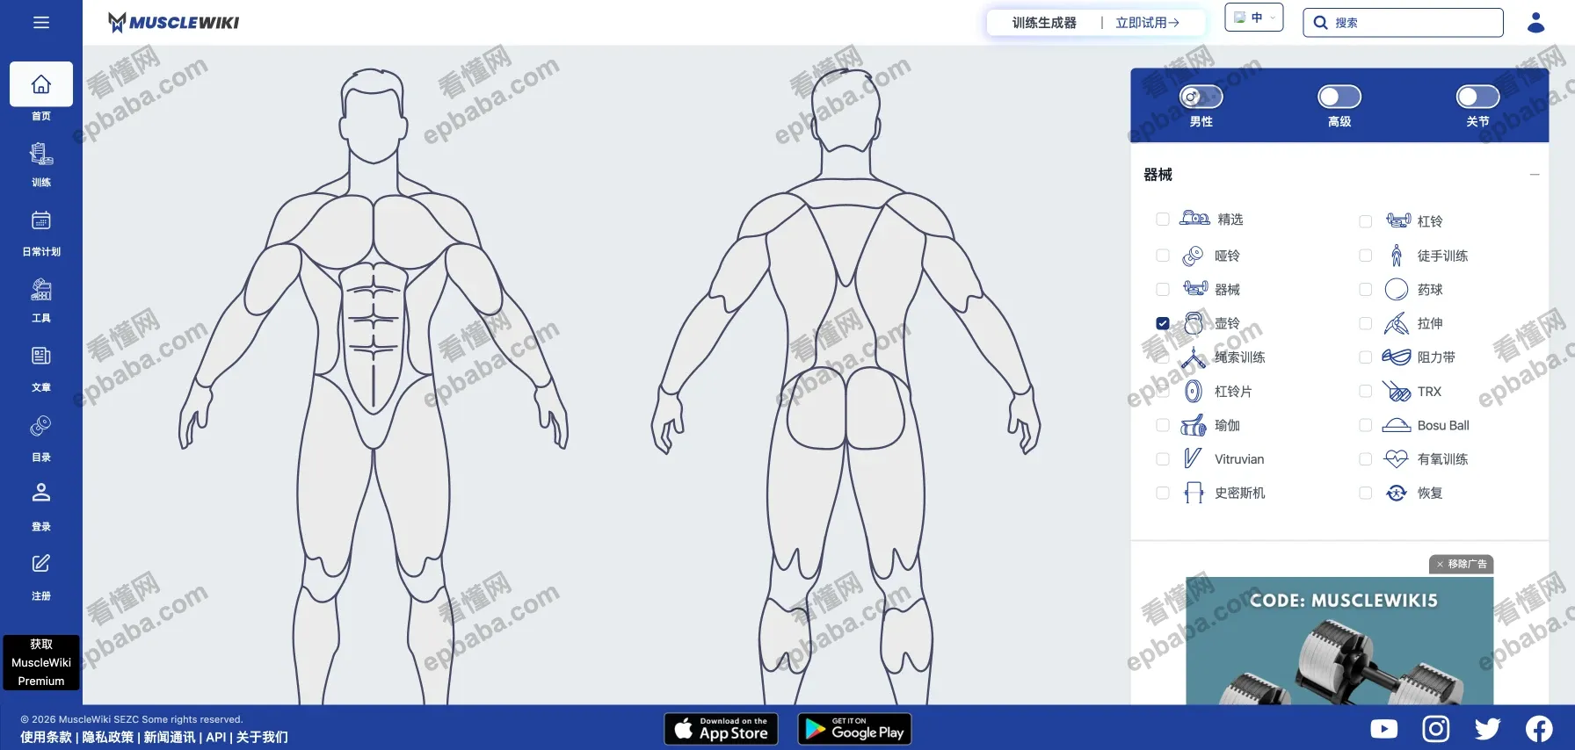Click the 精选 featured equipment icon
This screenshot has width=1575, height=750.
click(x=1194, y=218)
